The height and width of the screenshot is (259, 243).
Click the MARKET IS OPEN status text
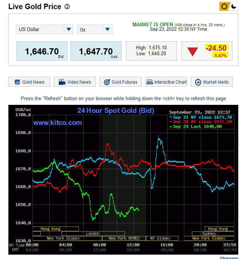[153, 24]
